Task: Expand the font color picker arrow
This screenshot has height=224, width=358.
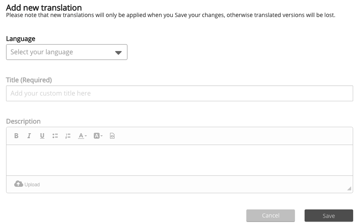Action: (x=86, y=136)
